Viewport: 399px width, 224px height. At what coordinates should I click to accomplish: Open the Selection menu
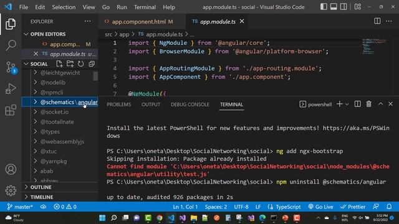click(64, 7)
